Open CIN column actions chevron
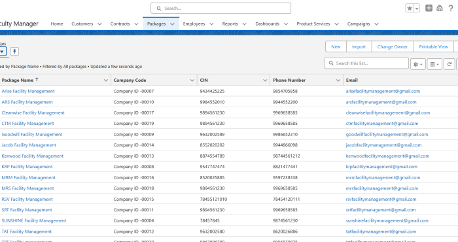The height and width of the screenshot is (242, 458). pyautogui.click(x=265, y=80)
